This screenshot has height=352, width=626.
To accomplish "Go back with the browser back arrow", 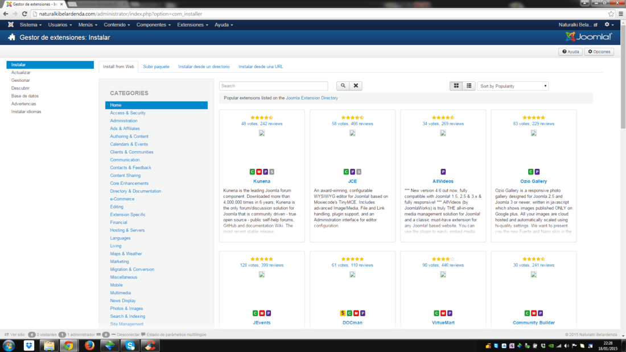I will pos(6,14).
